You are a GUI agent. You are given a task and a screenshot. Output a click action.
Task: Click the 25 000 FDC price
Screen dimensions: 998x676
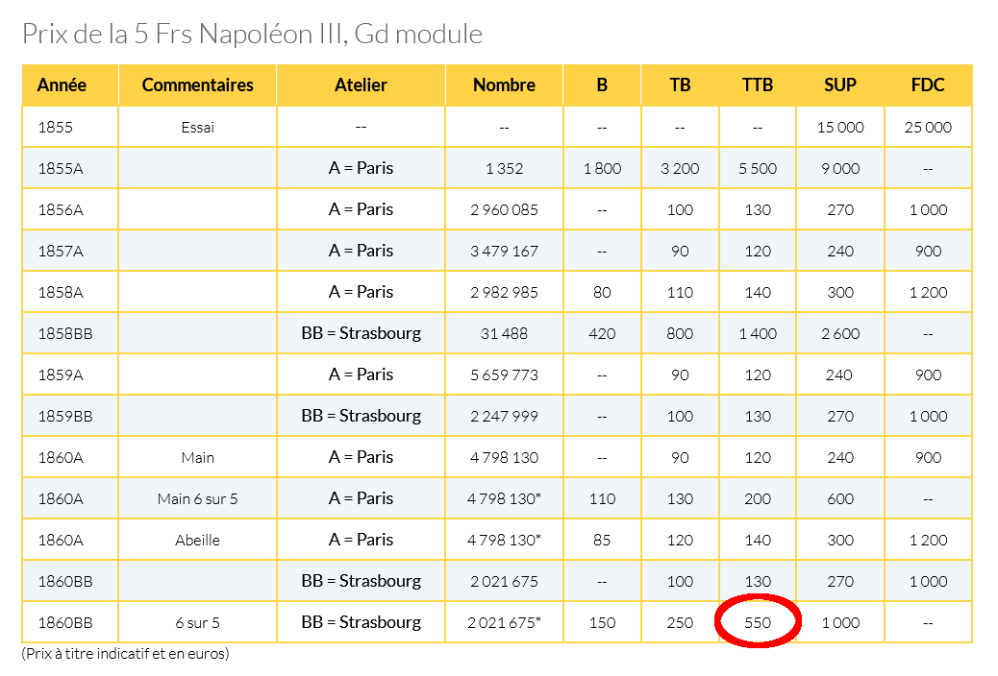click(928, 127)
